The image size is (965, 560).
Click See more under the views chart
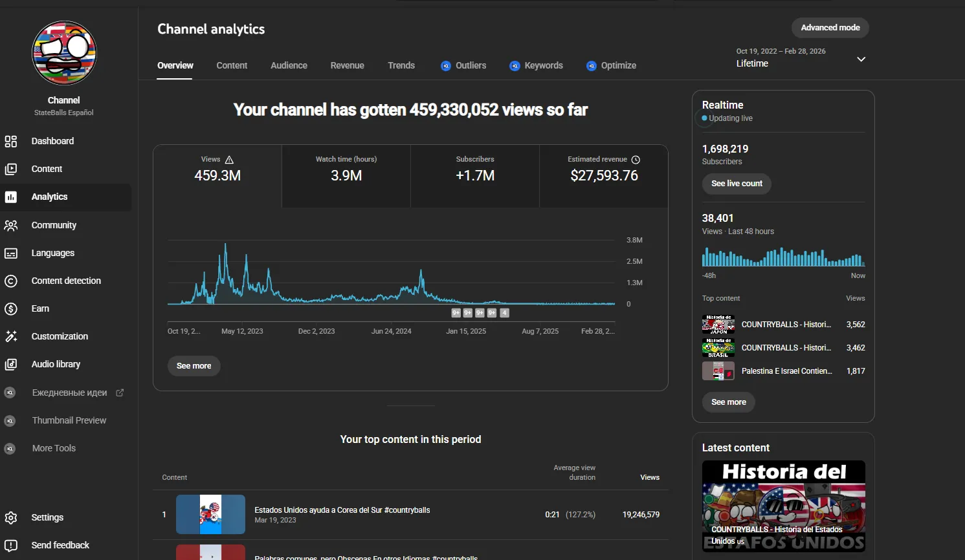click(x=194, y=366)
